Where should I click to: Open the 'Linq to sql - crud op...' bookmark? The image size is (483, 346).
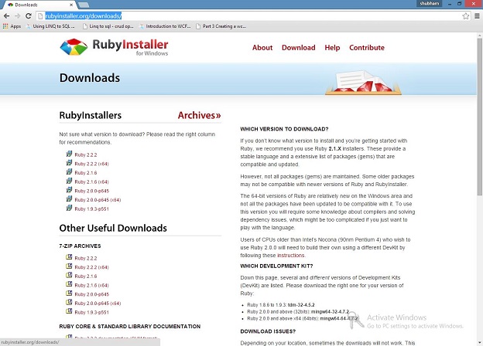[108, 26]
